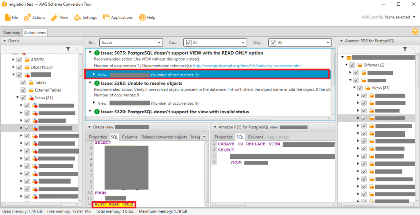Switch to the Summary tab

12,32
